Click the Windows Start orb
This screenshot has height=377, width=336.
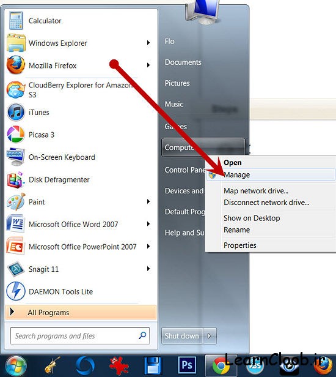click(16, 365)
